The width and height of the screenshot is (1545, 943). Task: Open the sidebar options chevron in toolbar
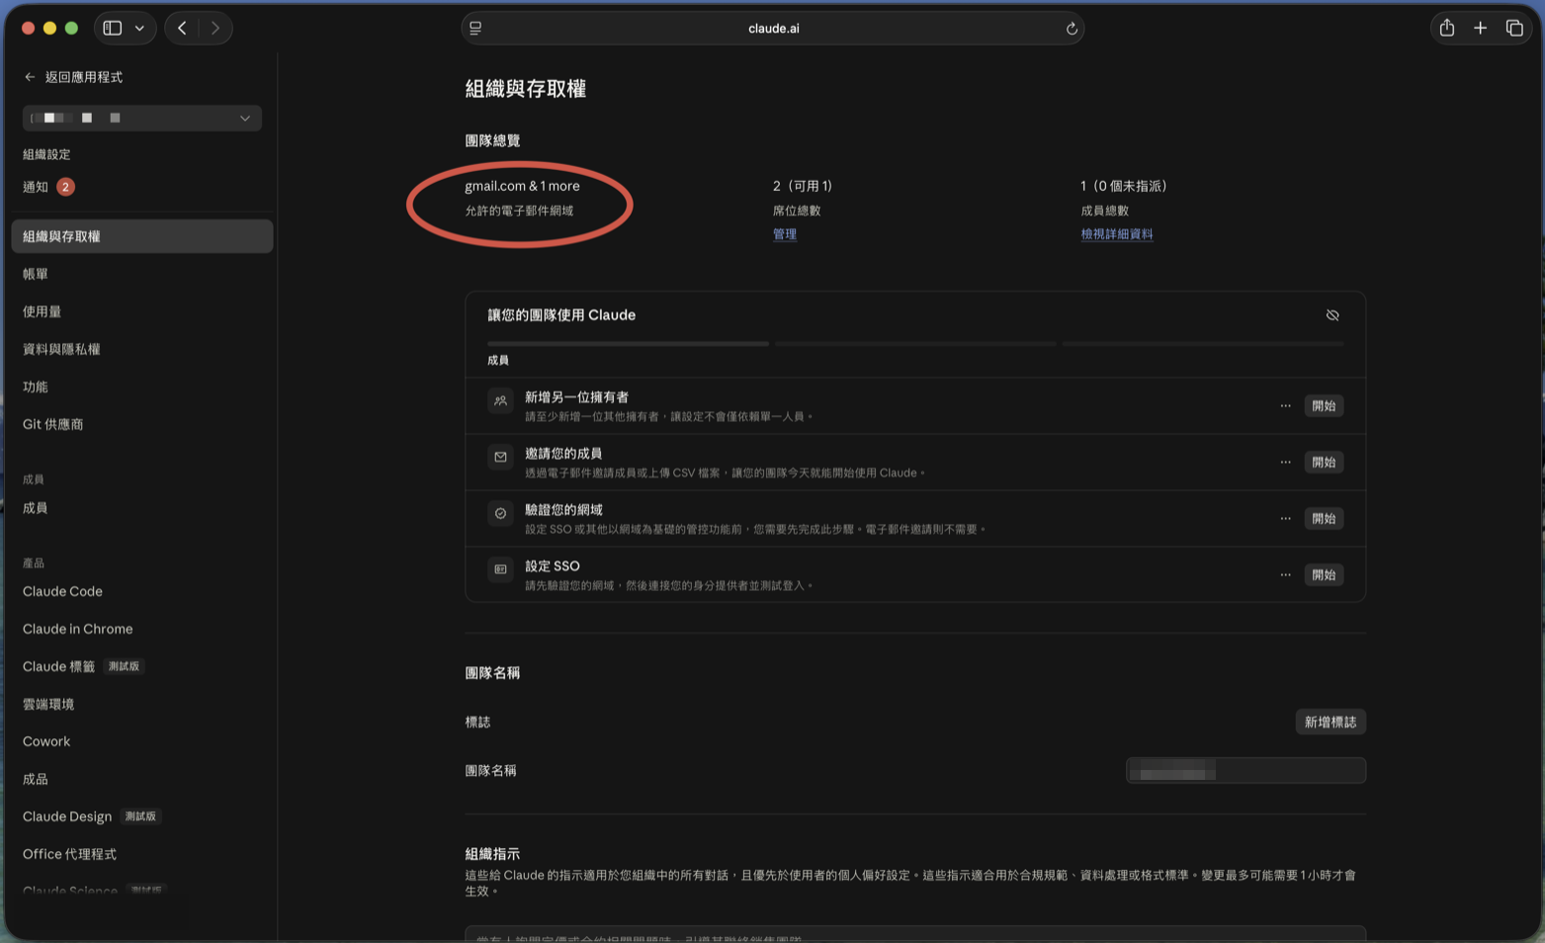(x=139, y=28)
